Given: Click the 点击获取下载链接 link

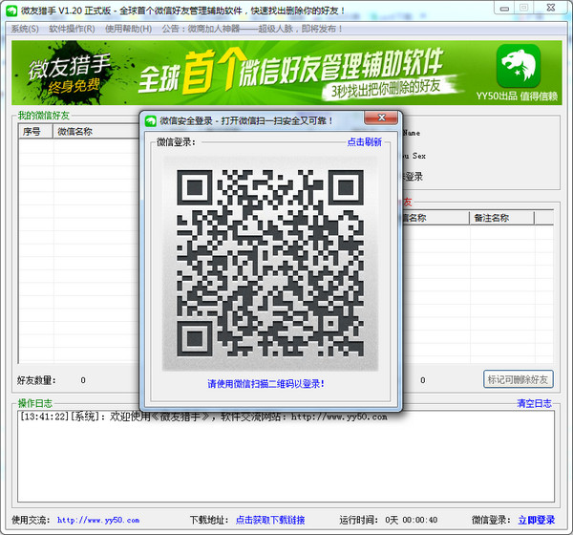Looking at the screenshot, I should [x=270, y=520].
